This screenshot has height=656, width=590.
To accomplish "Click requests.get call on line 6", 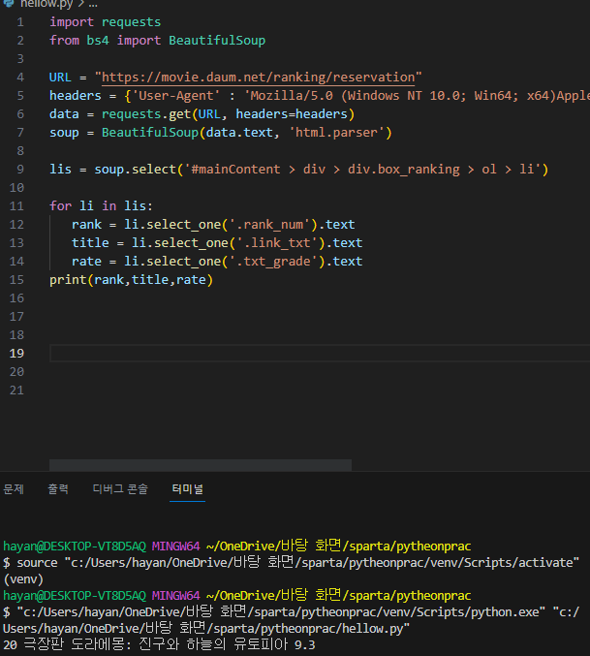I will pyautogui.click(x=228, y=114).
